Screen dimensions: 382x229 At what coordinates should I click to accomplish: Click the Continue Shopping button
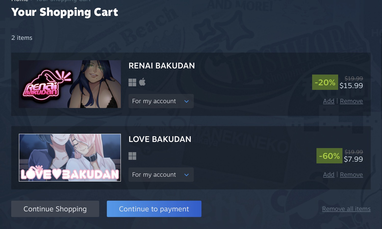(55, 209)
